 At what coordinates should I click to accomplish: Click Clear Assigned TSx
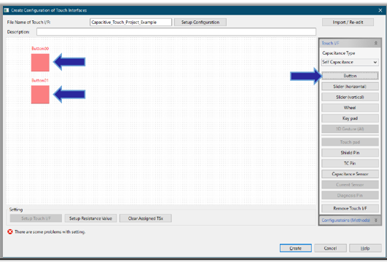point(146,218)
